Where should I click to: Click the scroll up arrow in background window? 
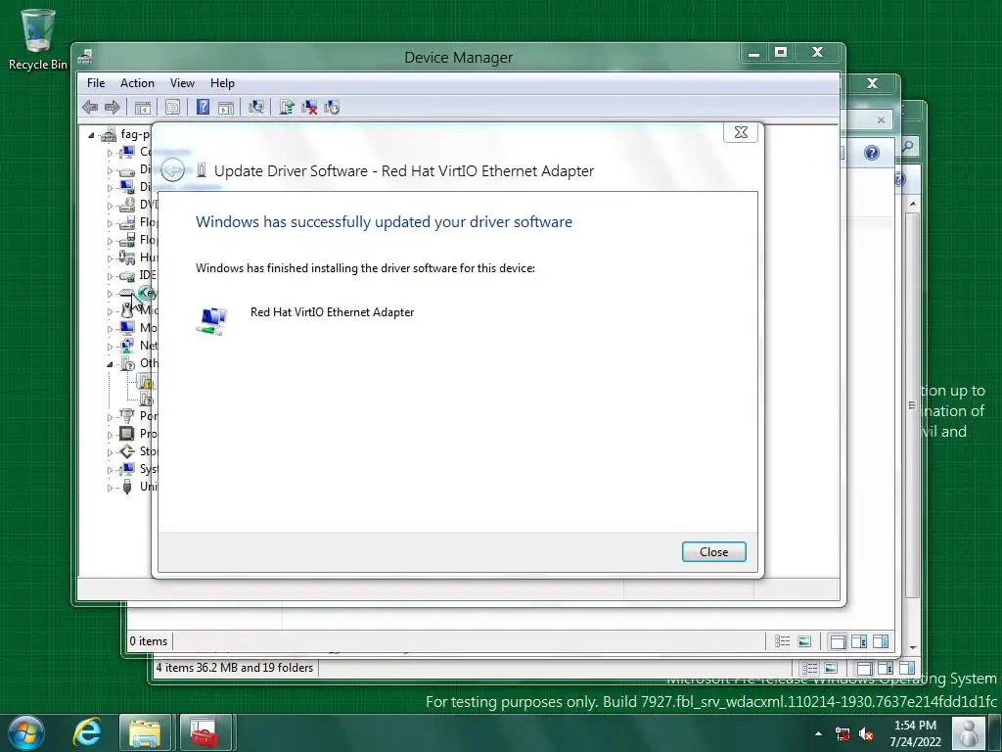(913, 204)
